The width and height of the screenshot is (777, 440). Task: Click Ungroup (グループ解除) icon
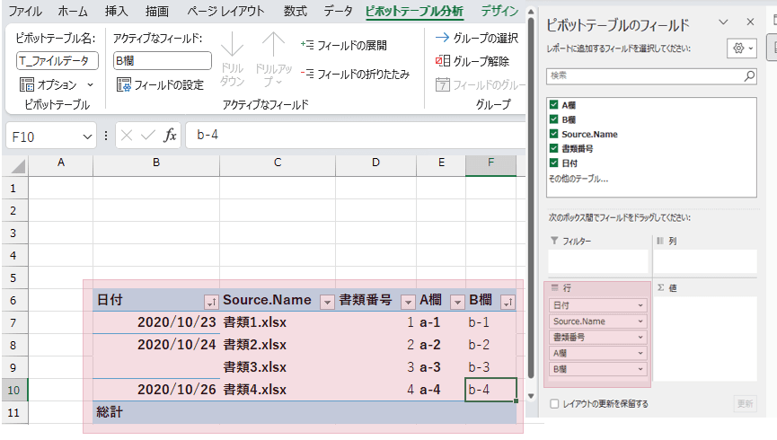pyautogui.click(x=442, y=62)
